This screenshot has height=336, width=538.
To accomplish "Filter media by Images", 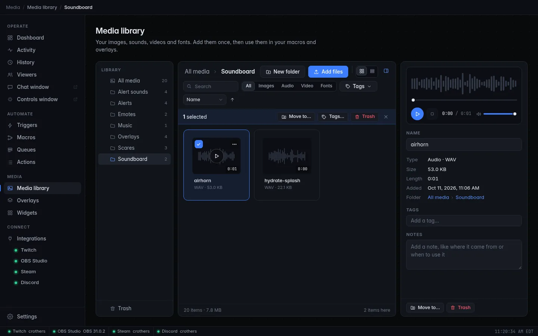I will pyautogui.click(x=266, y=86).
